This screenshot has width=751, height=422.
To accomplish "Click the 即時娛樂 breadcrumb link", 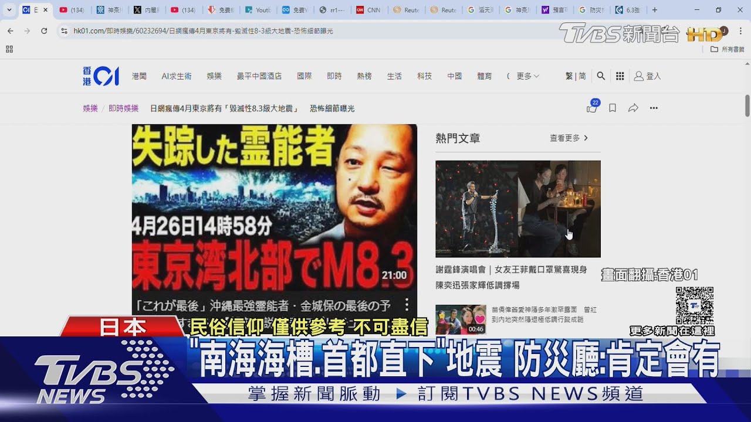I will point(124,108).
